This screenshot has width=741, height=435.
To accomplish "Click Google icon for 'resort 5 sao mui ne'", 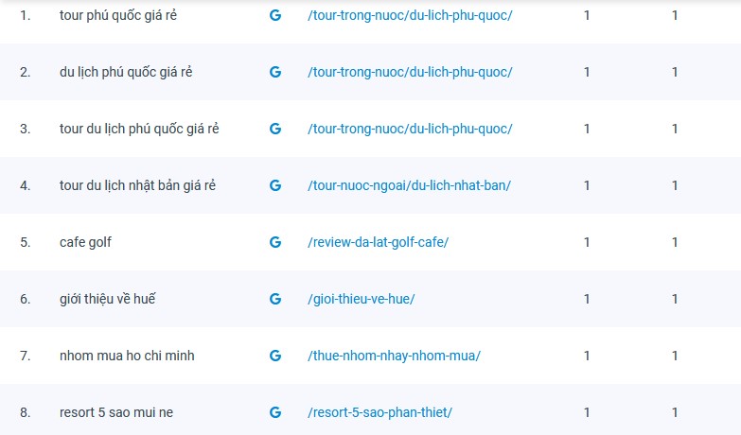I will click(x=275, y=412).
